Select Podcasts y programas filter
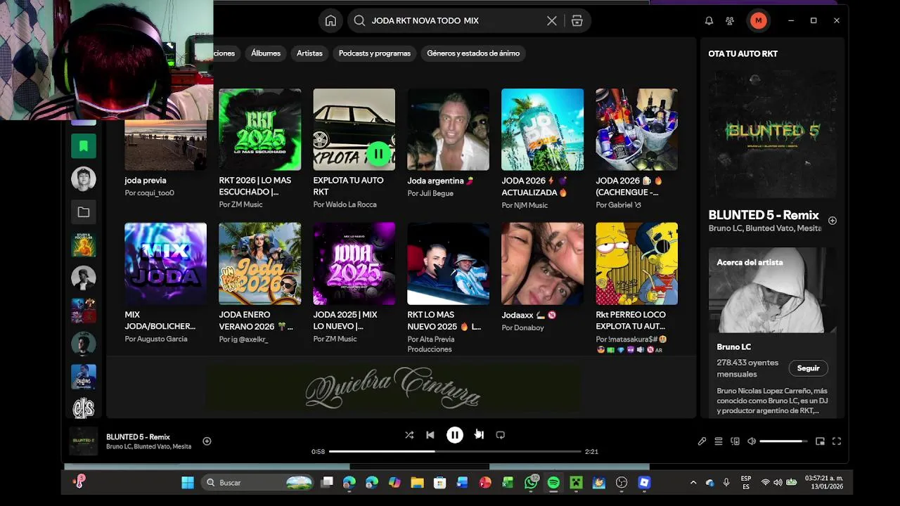This screenshot has width=900, height=506. coord(375,53)
